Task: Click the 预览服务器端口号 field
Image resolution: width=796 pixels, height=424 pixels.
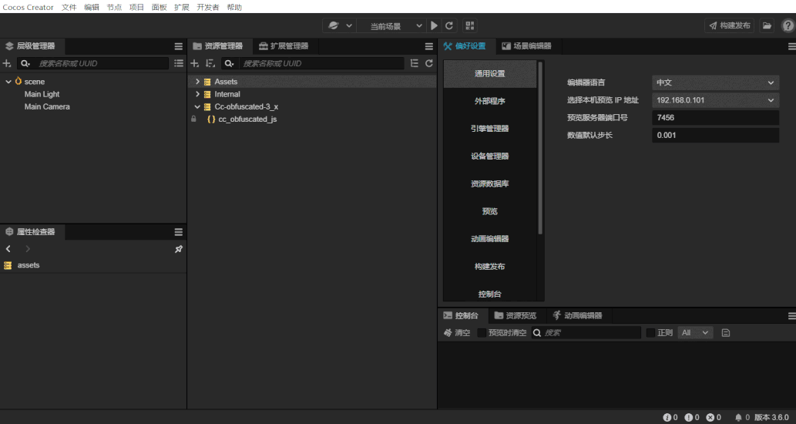Action: click(x=715, y=118)
